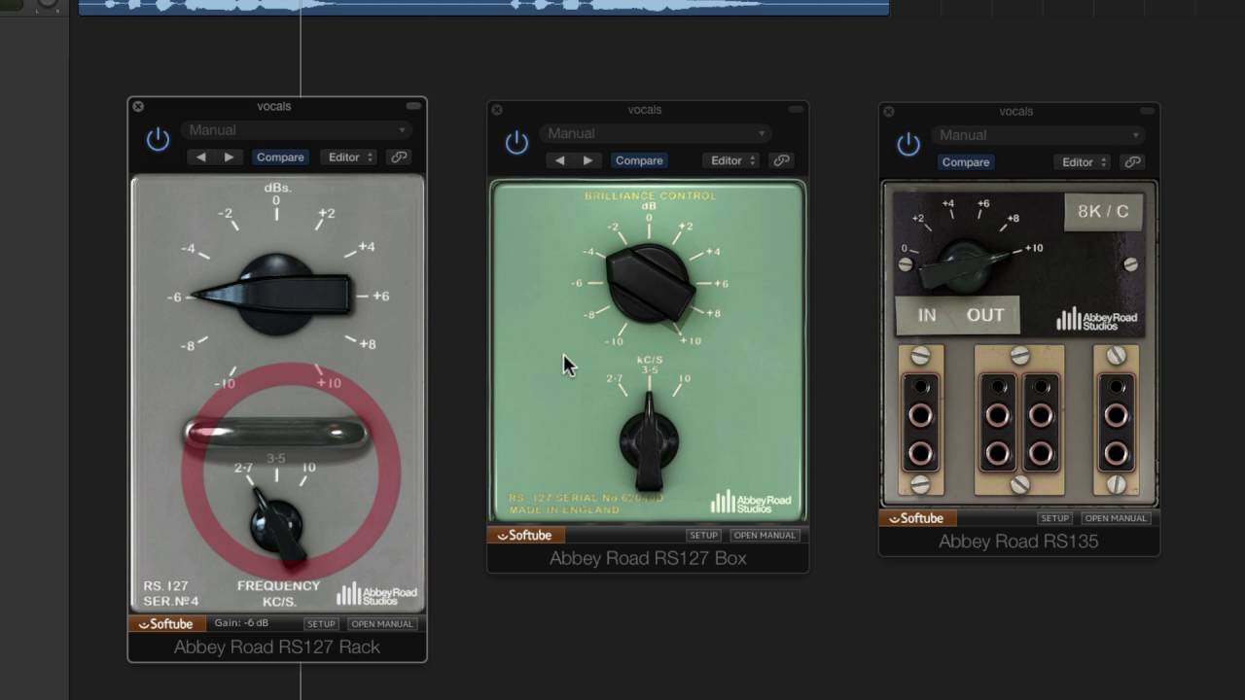Open Editor view menu in RS127 Box
The image size is (1245, 700).
[x=731, y=161]
